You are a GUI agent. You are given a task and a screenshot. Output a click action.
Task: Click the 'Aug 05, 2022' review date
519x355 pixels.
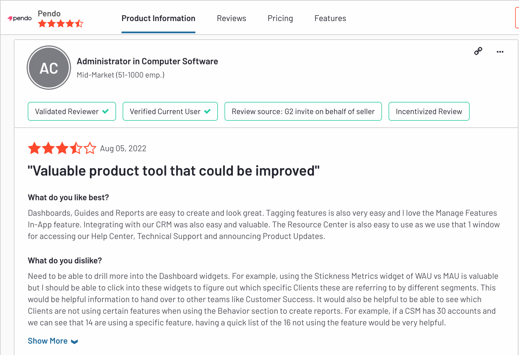[x=123, y=149]
